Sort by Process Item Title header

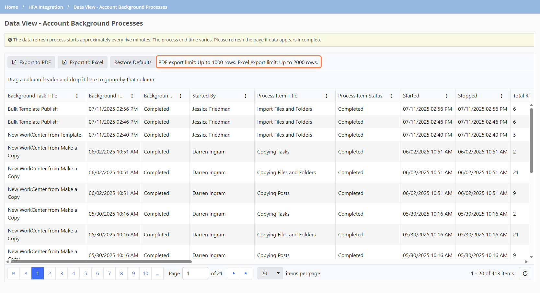(277, 96)
